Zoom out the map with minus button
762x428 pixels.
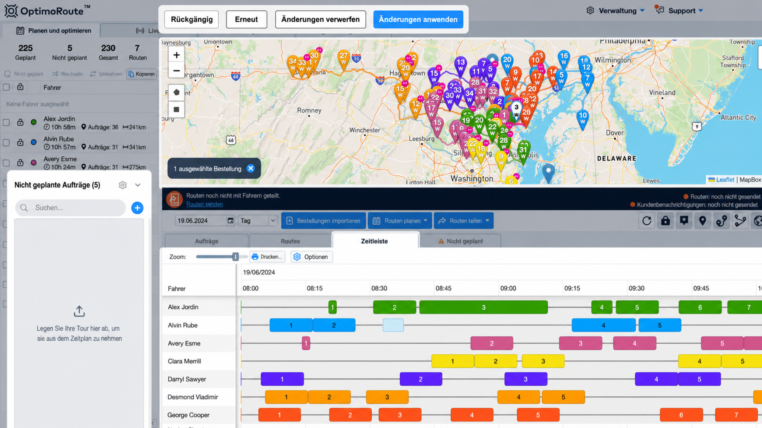pos(176,71)
